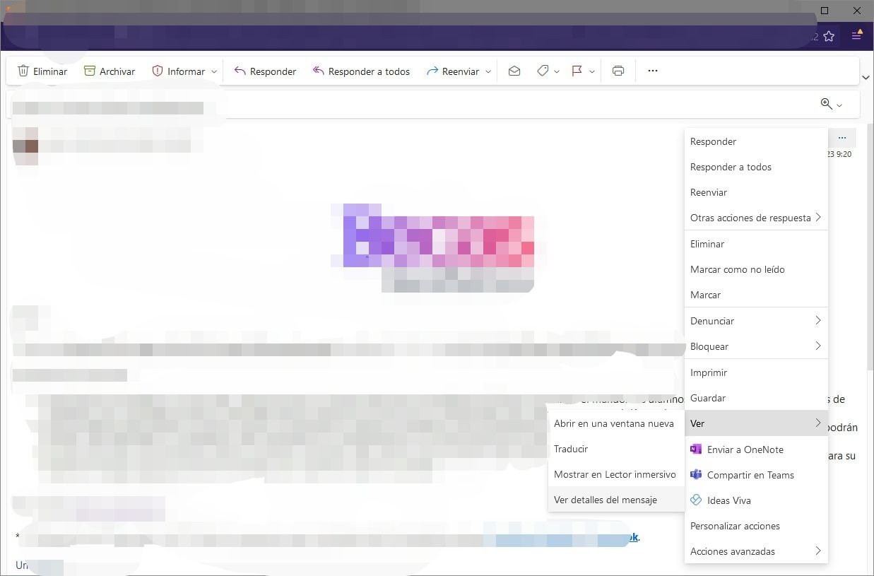Select Personalizar acciones menu entry
Viewport: 874px width, 576px height.
point(756,526)
